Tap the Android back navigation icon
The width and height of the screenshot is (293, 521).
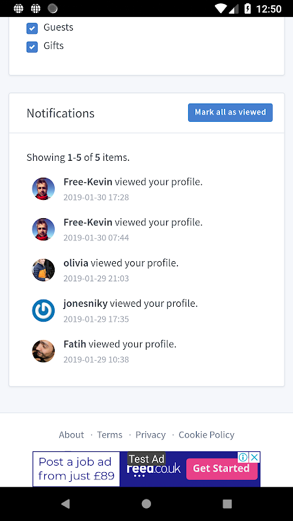[x=66, y=503]
